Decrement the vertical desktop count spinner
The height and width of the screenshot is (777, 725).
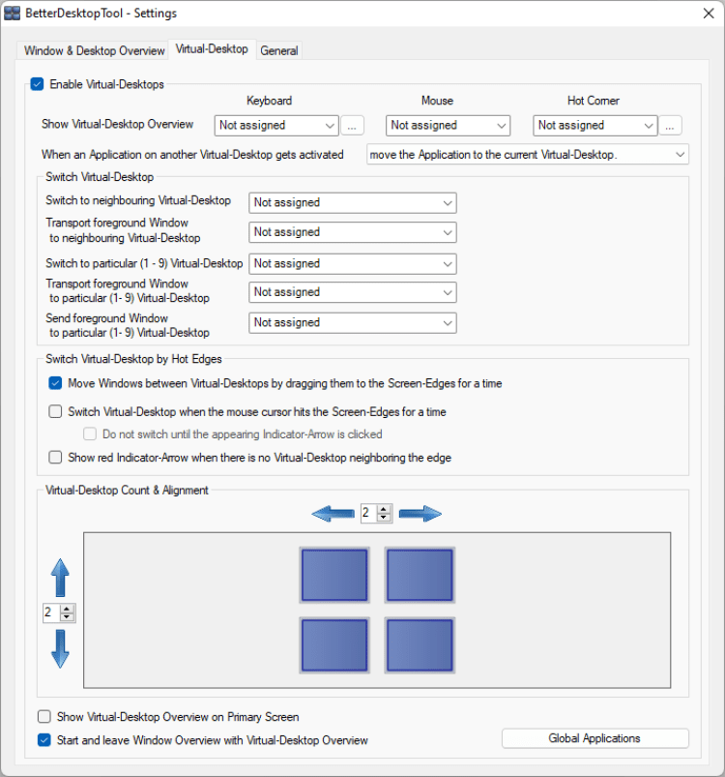coord(67,617)
